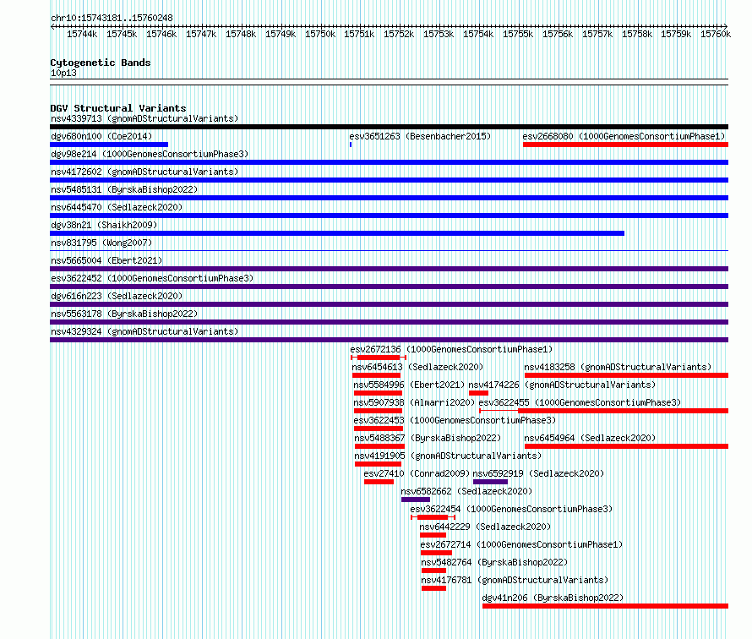
Task: Select nsv4172602 (gnomADStructuralVariants) label
Action: [x=144, y=172]
